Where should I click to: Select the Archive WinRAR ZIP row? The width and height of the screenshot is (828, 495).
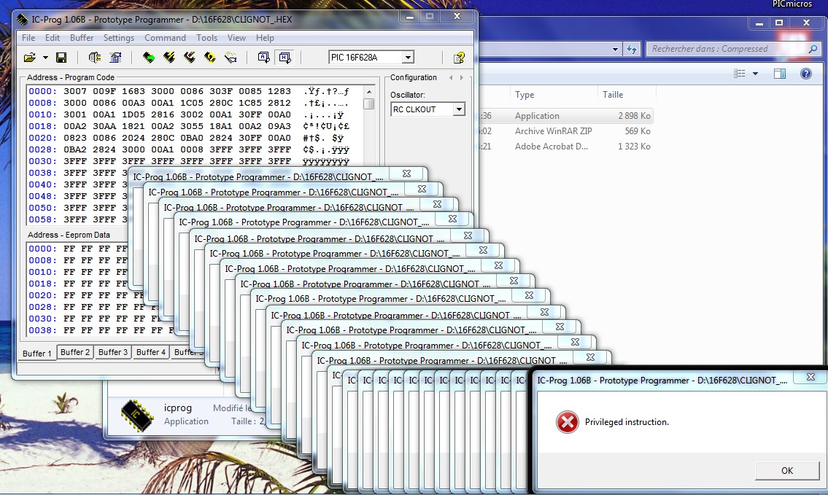click(x=565, y=131)
